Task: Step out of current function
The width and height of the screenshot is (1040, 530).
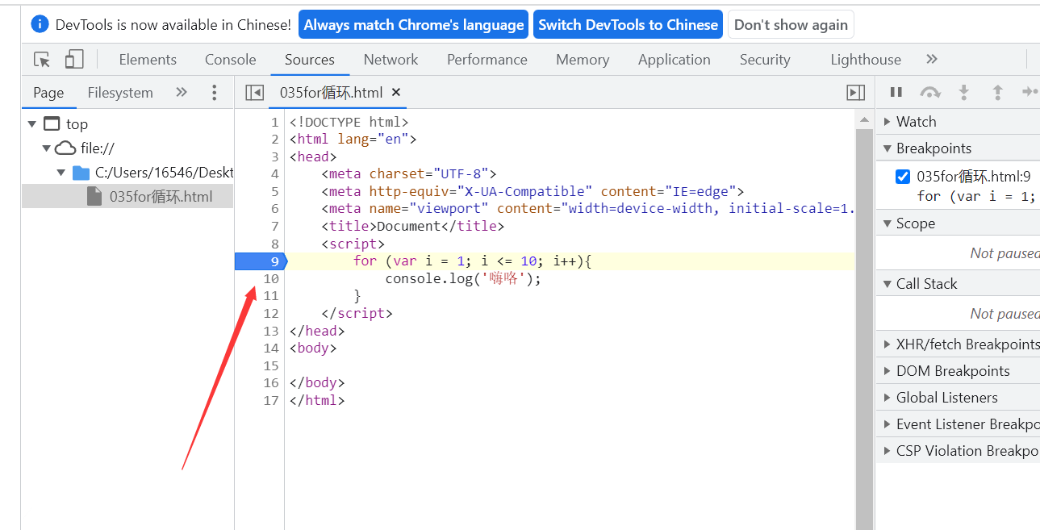Action: (997, 93)
